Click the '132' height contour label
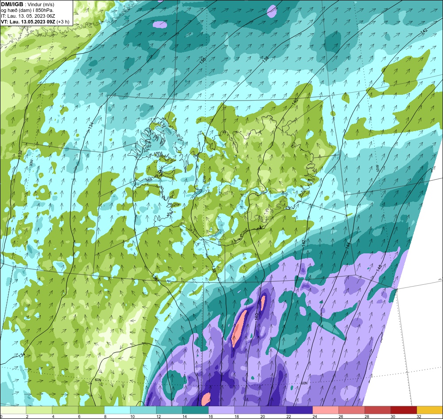 coord(20,154)
